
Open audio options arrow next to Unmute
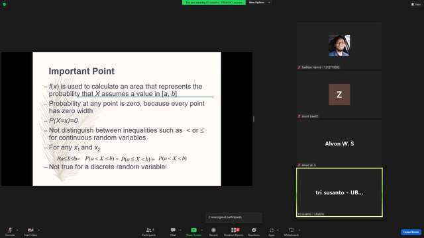[x=17, y=230]
